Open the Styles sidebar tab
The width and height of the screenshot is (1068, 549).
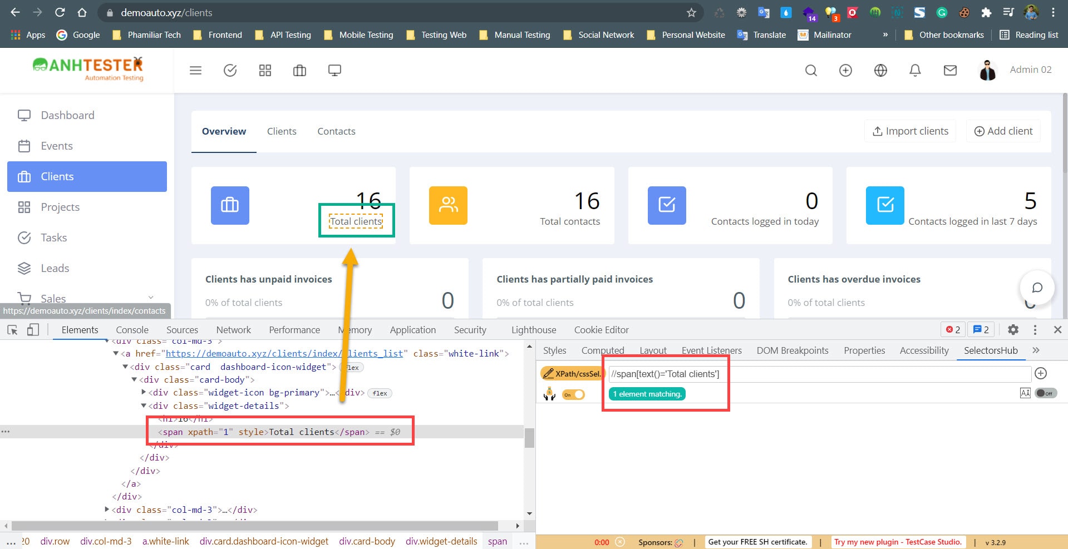pos(554,350)
